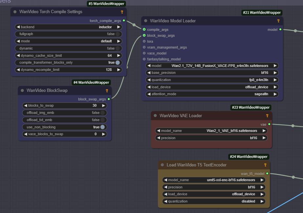This screenshot has width=303, height=213.
Task: Click the vram_management_args input connector
Action: coord(144,47)
